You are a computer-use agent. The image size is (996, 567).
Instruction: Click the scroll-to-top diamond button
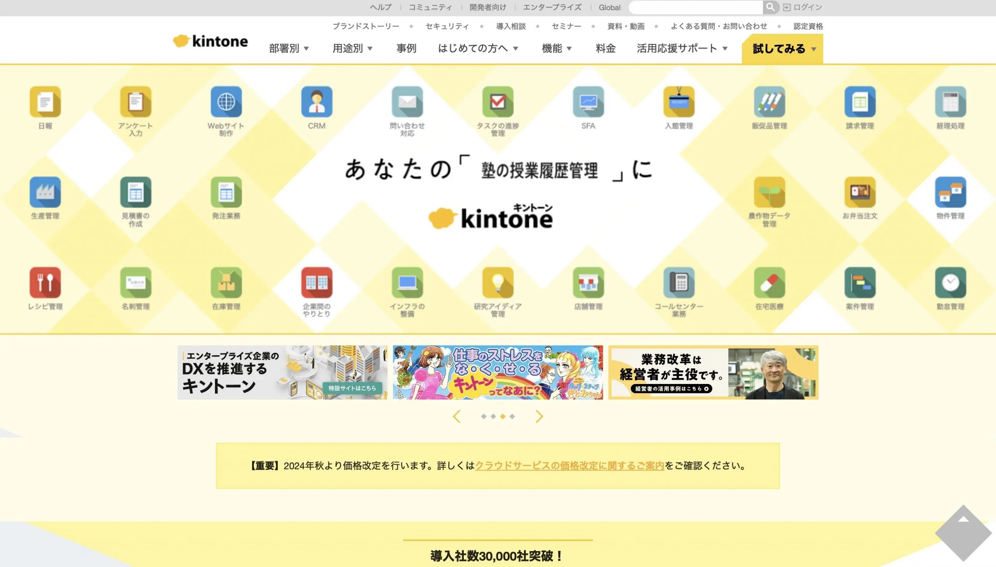[963, 533]
